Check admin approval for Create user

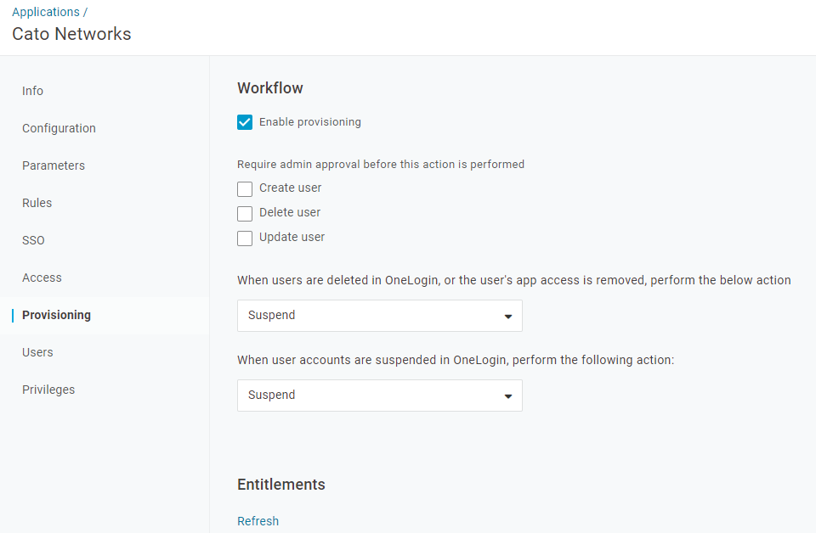pos(245,188)
